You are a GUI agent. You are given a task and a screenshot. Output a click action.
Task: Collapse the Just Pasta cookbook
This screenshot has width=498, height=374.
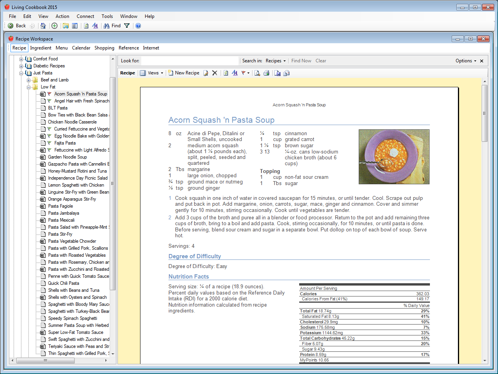(21, 73)
